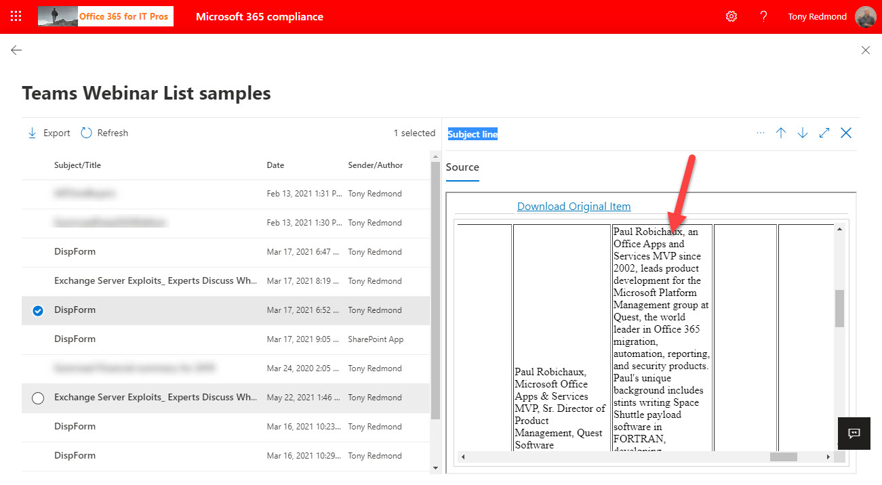882x485 pixels.
Task: Open the feedback chat button
Action: coord(854,434)
